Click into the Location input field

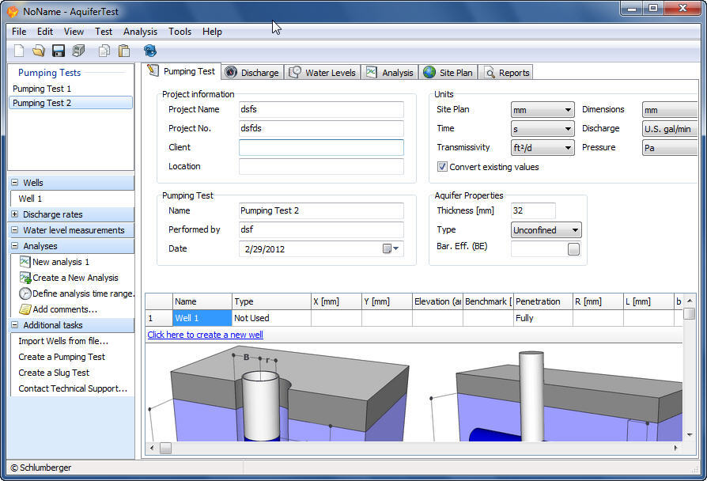(321, 166)
